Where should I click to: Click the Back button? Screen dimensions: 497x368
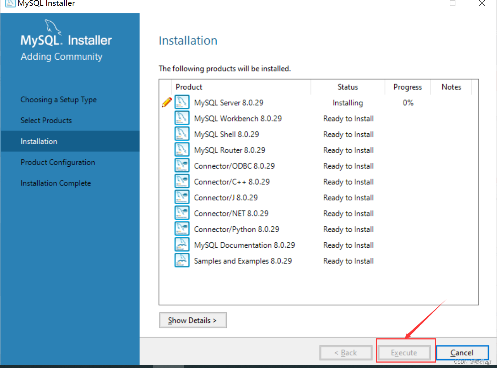pyautogui.click(x=346, y=353)
